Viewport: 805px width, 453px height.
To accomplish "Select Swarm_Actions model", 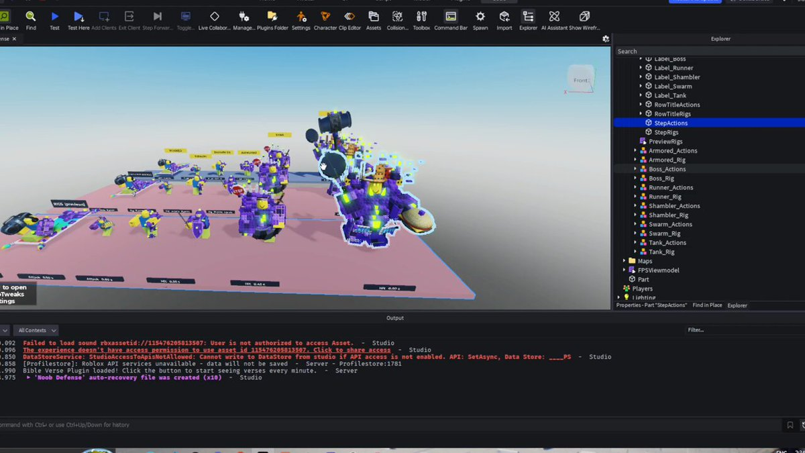I will 670,224.
